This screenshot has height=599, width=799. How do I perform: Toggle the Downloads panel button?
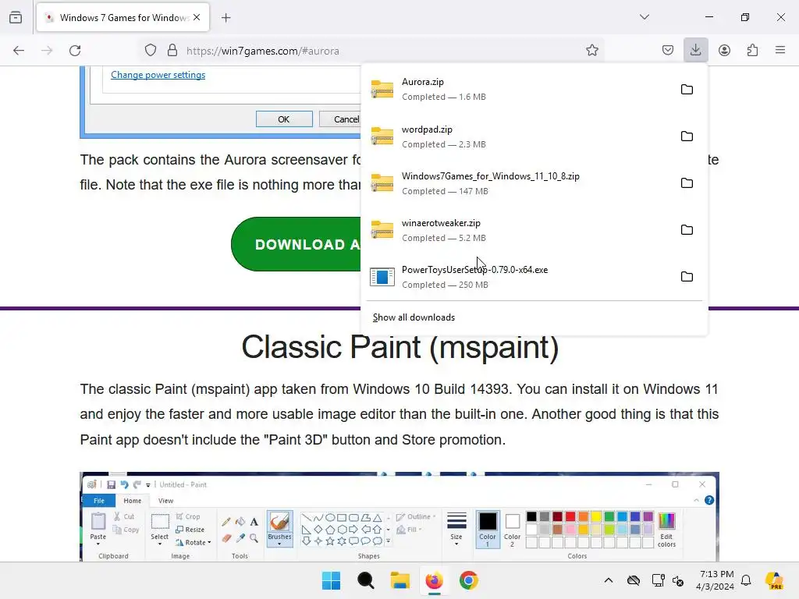point(695,51)
